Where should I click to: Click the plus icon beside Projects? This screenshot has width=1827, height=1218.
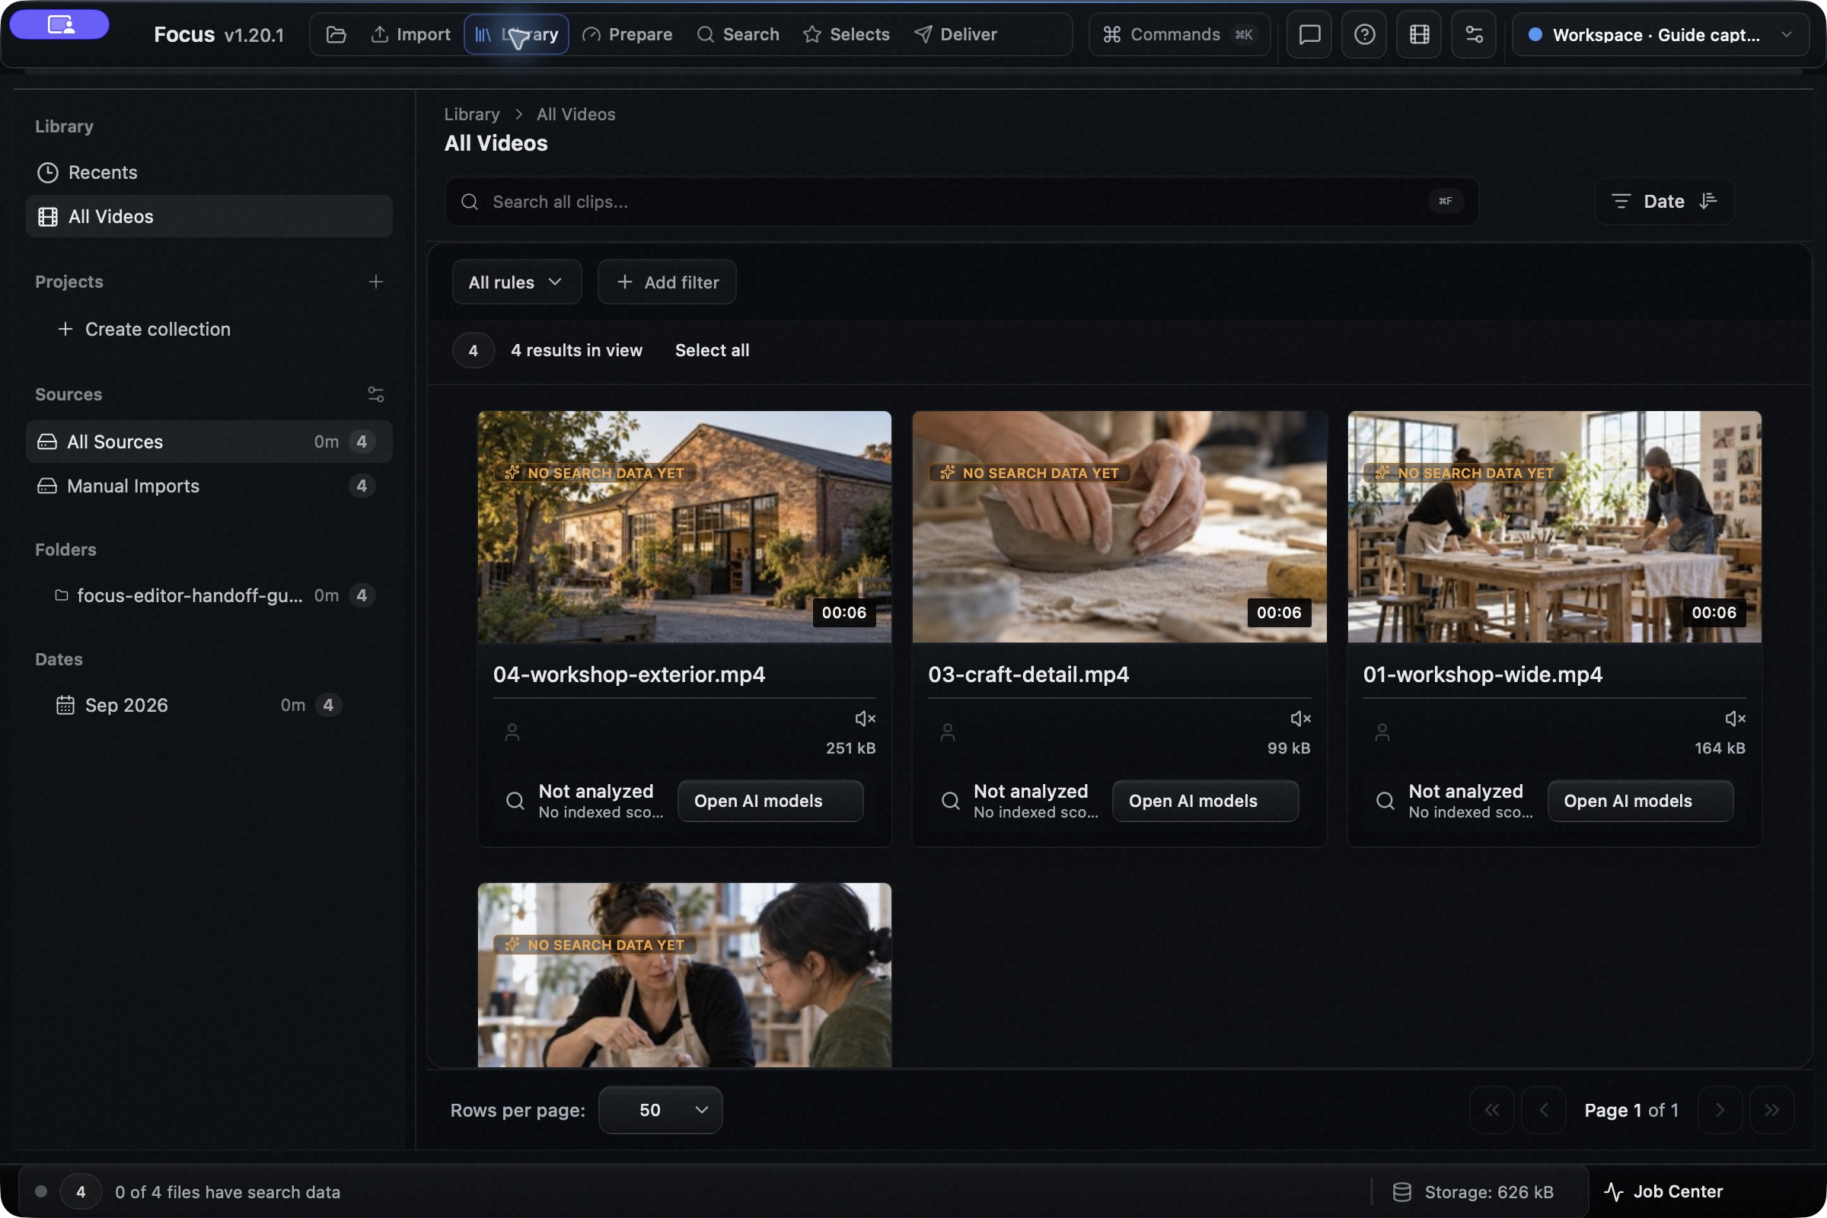(x=376, y=281)
